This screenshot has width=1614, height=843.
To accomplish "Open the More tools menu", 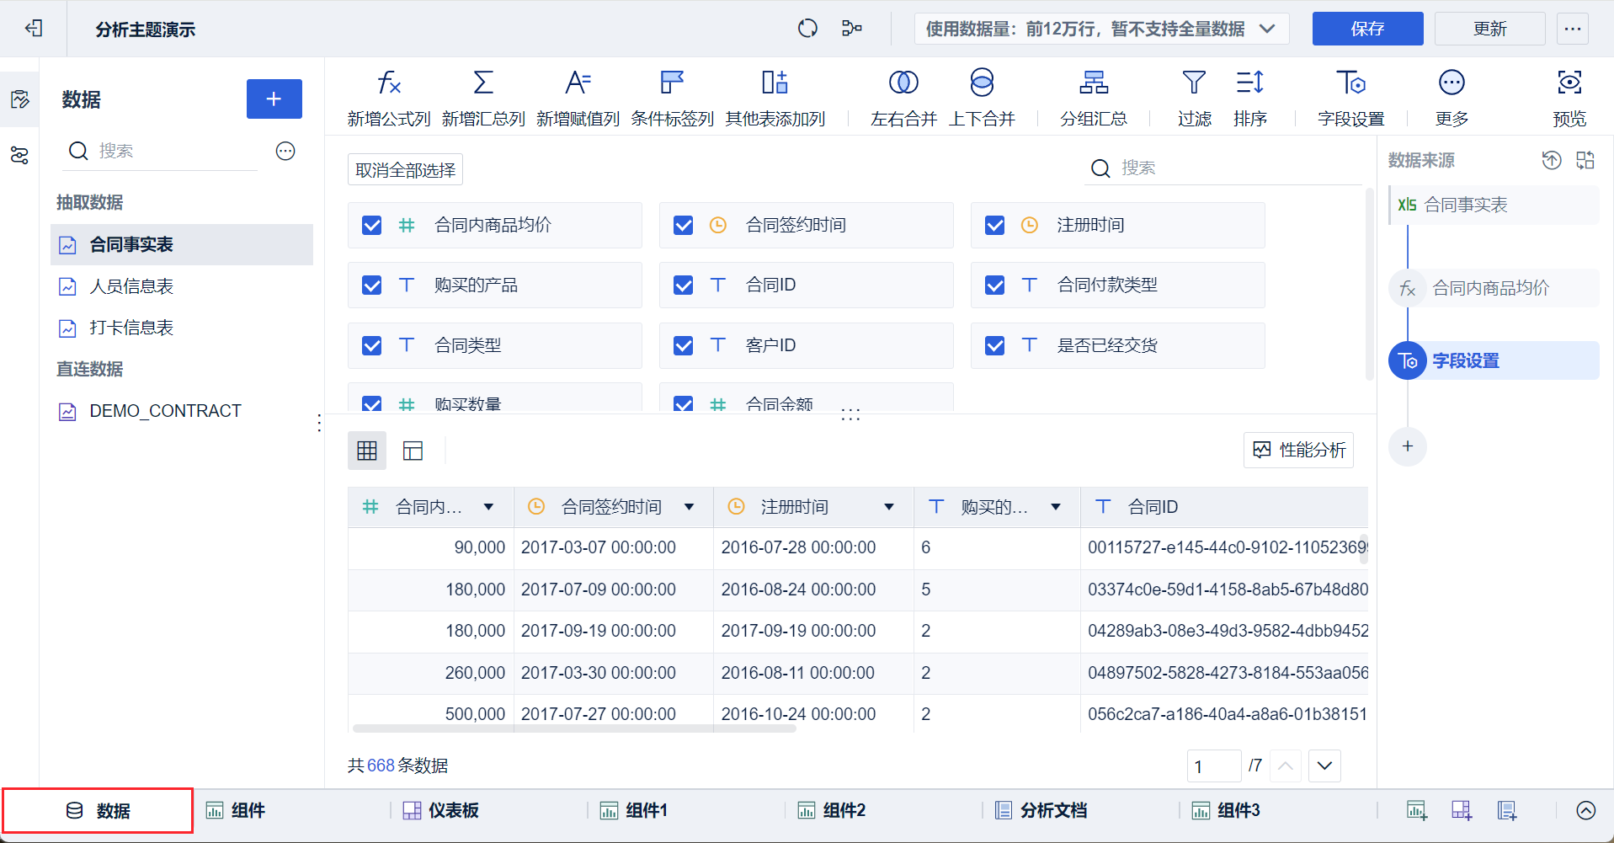I will click(1452, 98).
